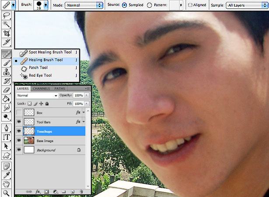Open the tool preset picker dropdown
Image resolution: width=269 pixels, height=197 pixels.
click(x=13, y=5)
